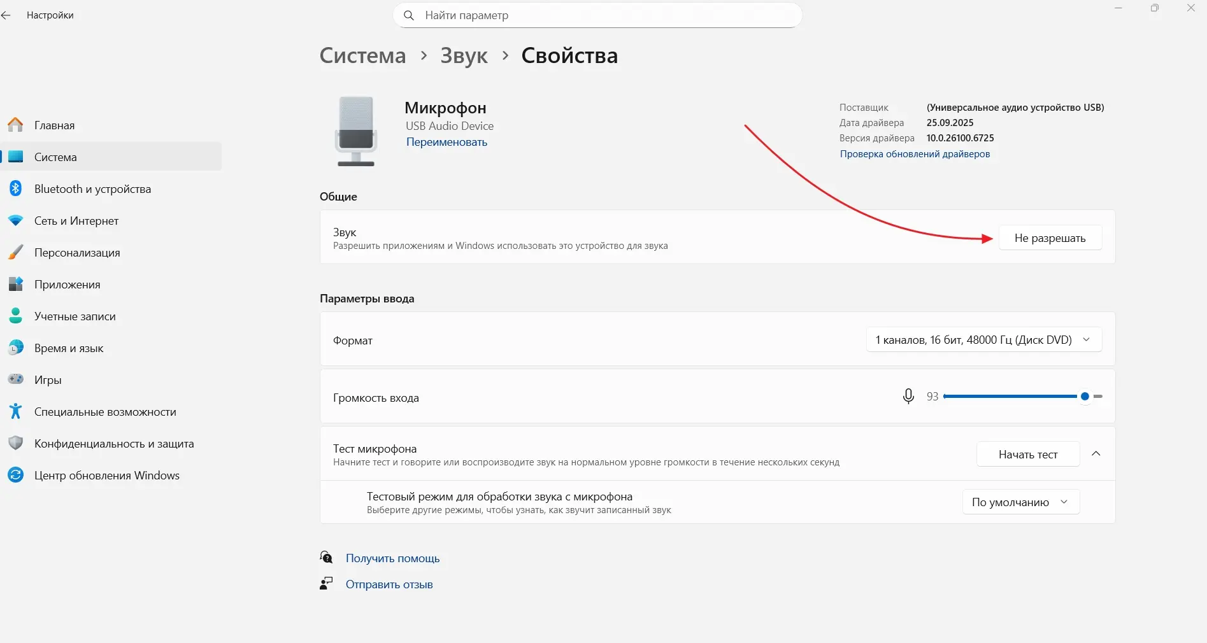
Task: Click the microphone mute icon near volume
Action: point(908,396)
